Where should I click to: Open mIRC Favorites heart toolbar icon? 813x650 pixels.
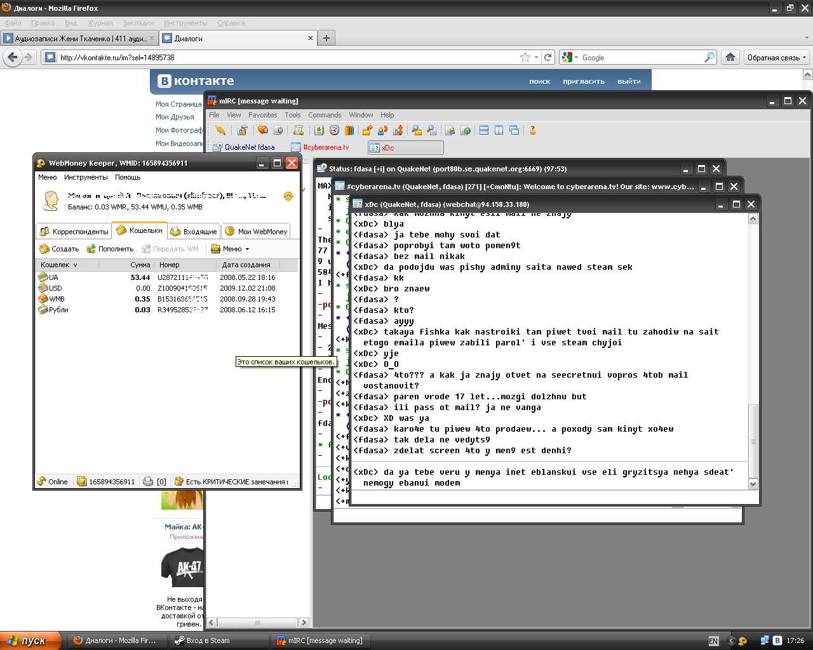click(263, 130)
